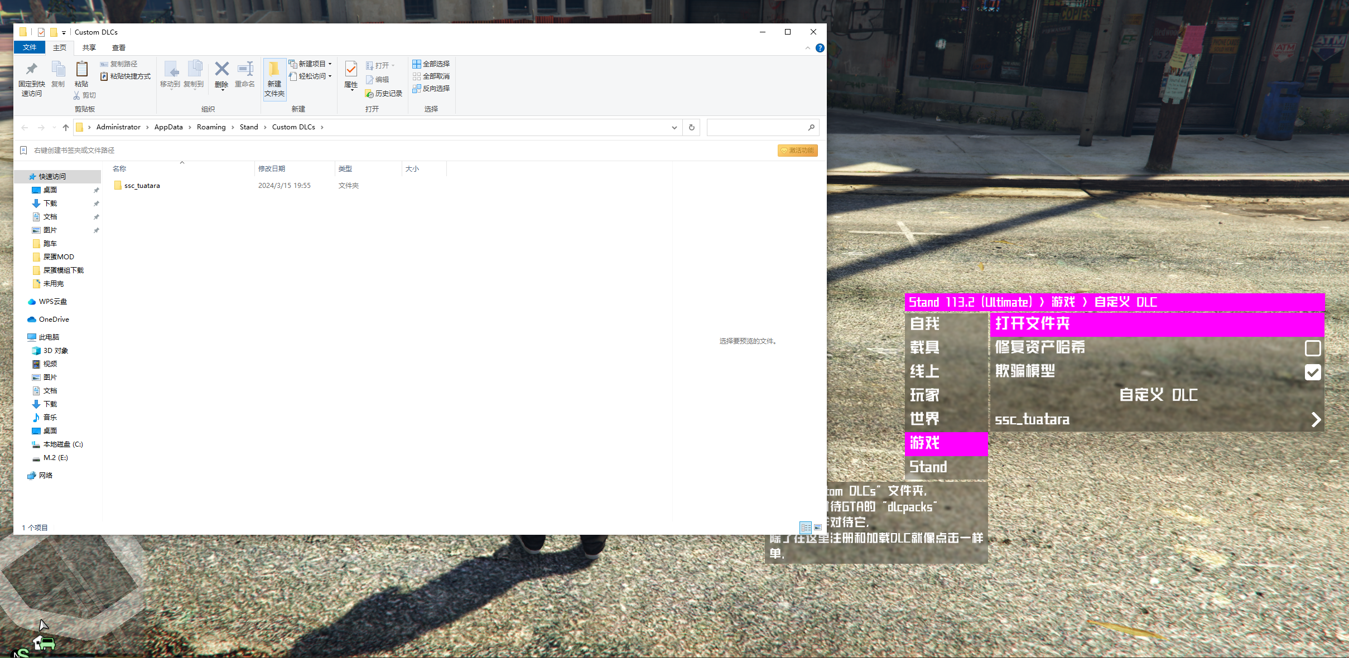Enable the 修复资产哈希 checkbox
Image resolution: width=1349 pixels, height=658 pixels.
click(x=1312, y=348)
